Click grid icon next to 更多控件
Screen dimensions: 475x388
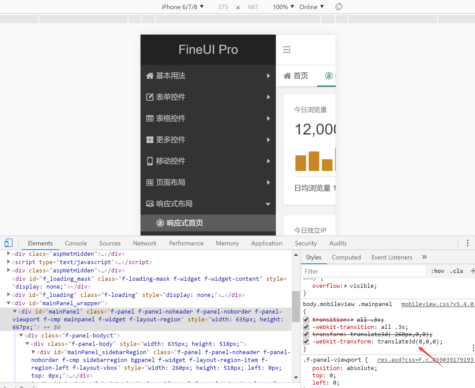(150, 140)
